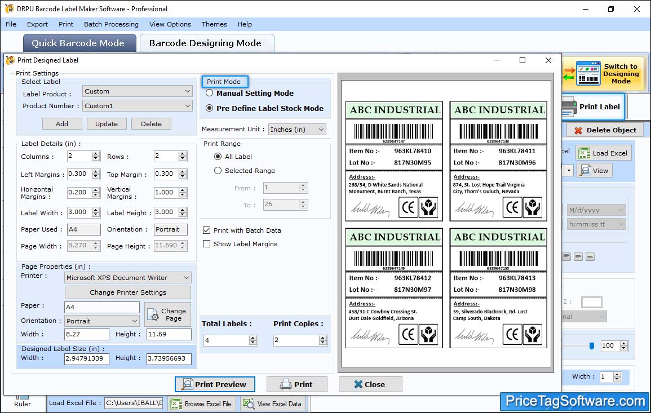651x413 pixels.
Task: Click the Designed Label Size Width field
Action: [x=87, y=358]
